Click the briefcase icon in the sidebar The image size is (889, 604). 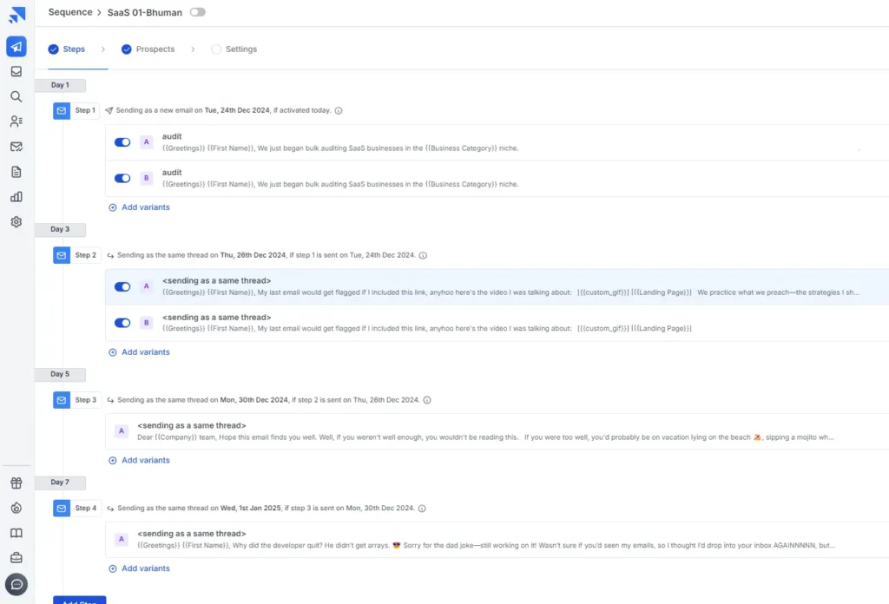(x=16, y=558)
